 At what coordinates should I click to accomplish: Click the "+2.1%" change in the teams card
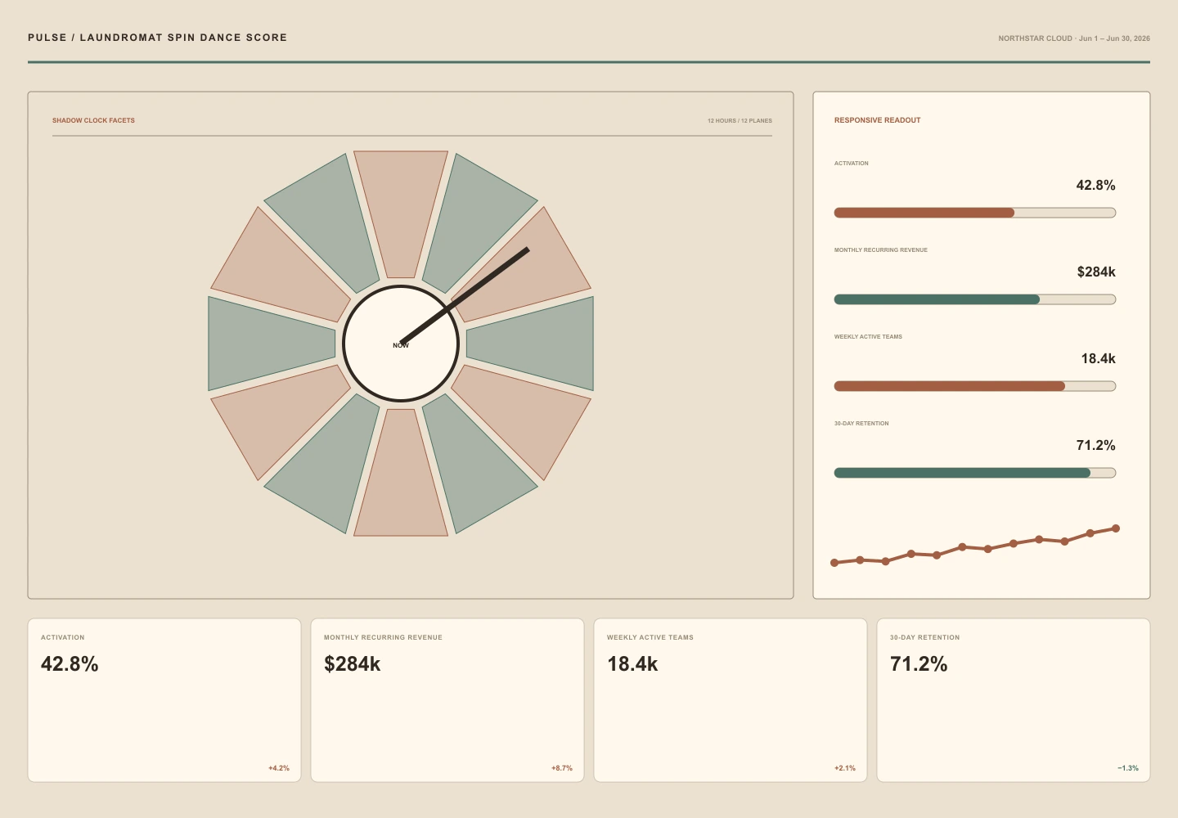point(845,768)
